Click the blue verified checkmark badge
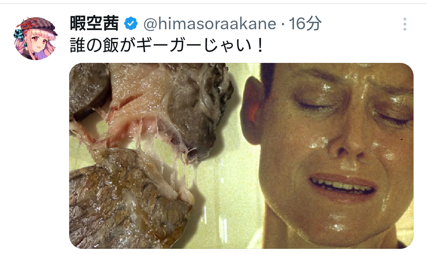Image resolution: width=427 pixels, height=254 pixels. tap(131, 23)
